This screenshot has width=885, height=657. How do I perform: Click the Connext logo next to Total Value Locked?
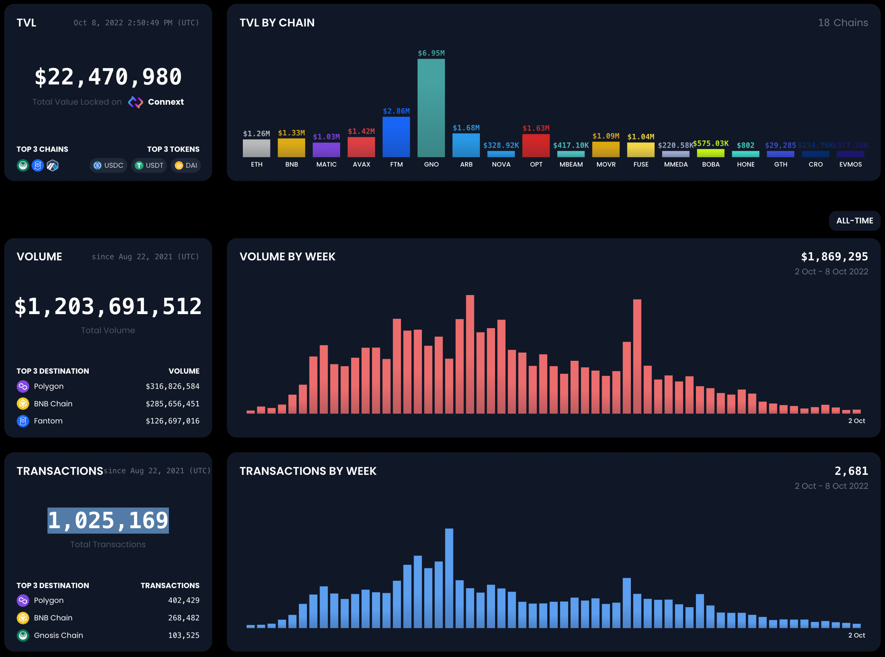[x=135, y=102]
